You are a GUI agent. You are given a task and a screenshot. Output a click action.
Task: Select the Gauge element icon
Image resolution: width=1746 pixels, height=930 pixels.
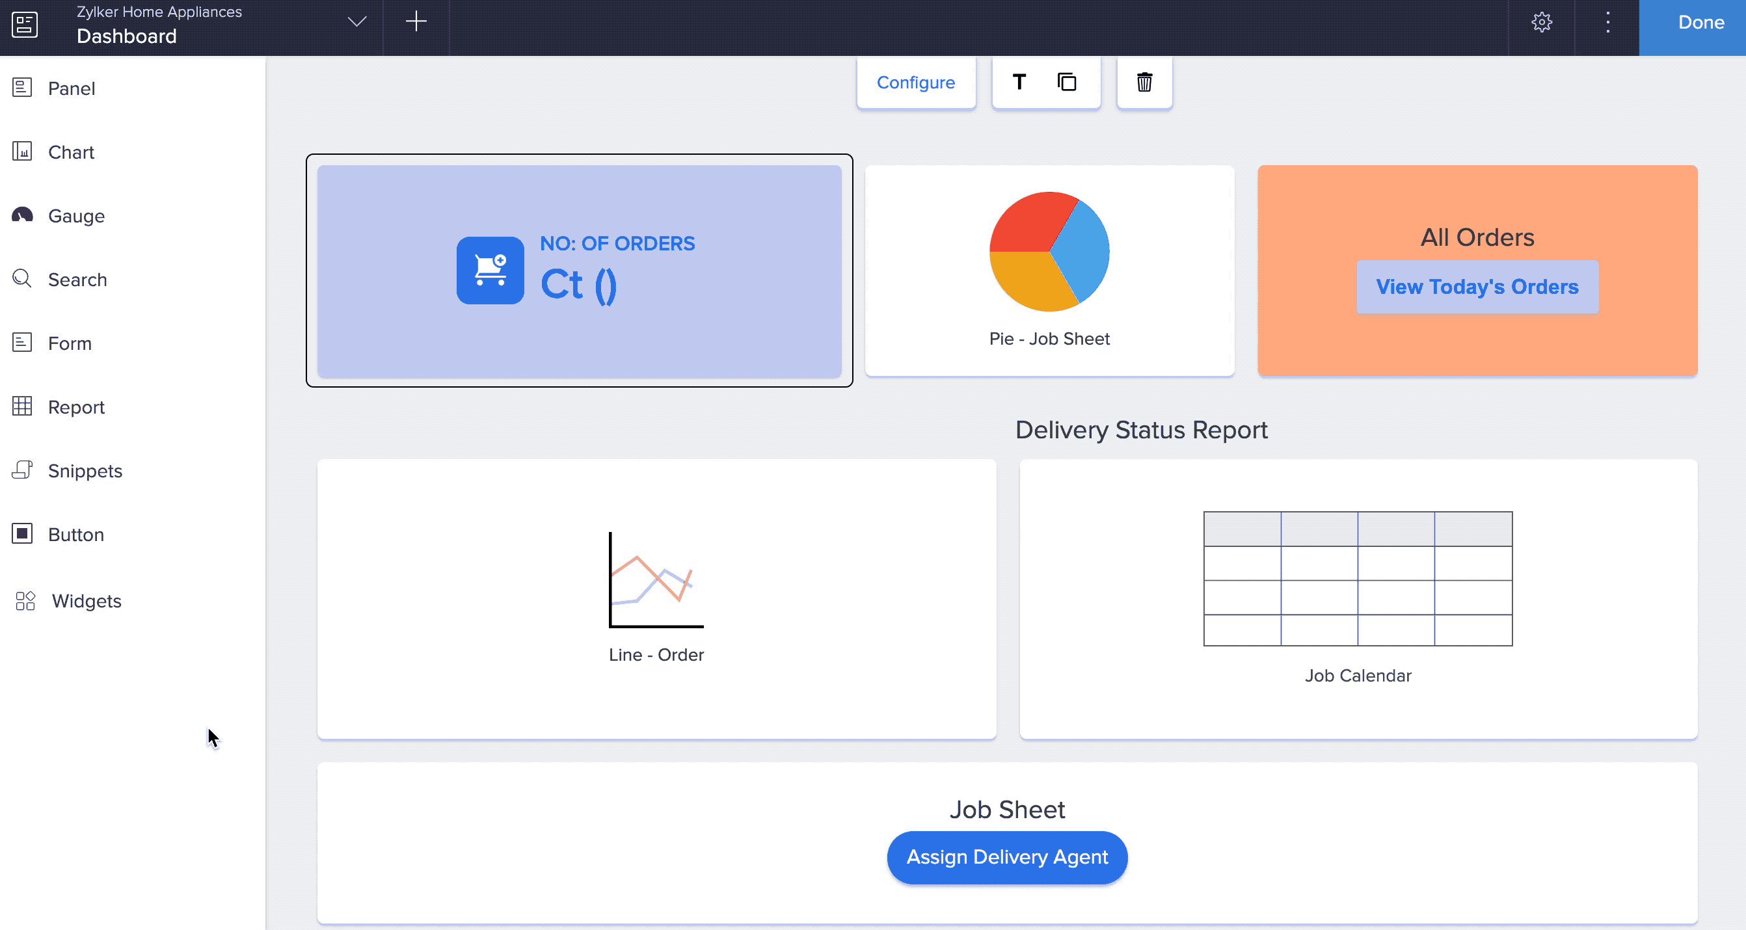click(x=22, y=215)
